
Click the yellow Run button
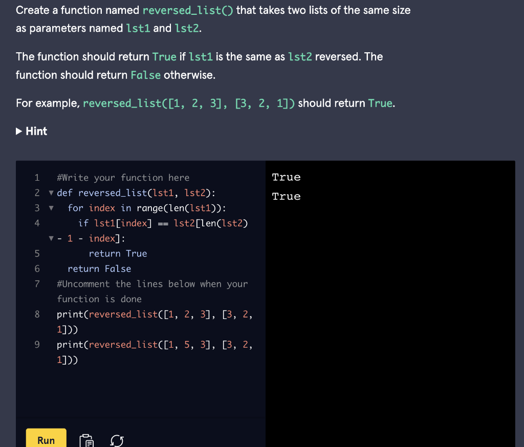point(46,438)
